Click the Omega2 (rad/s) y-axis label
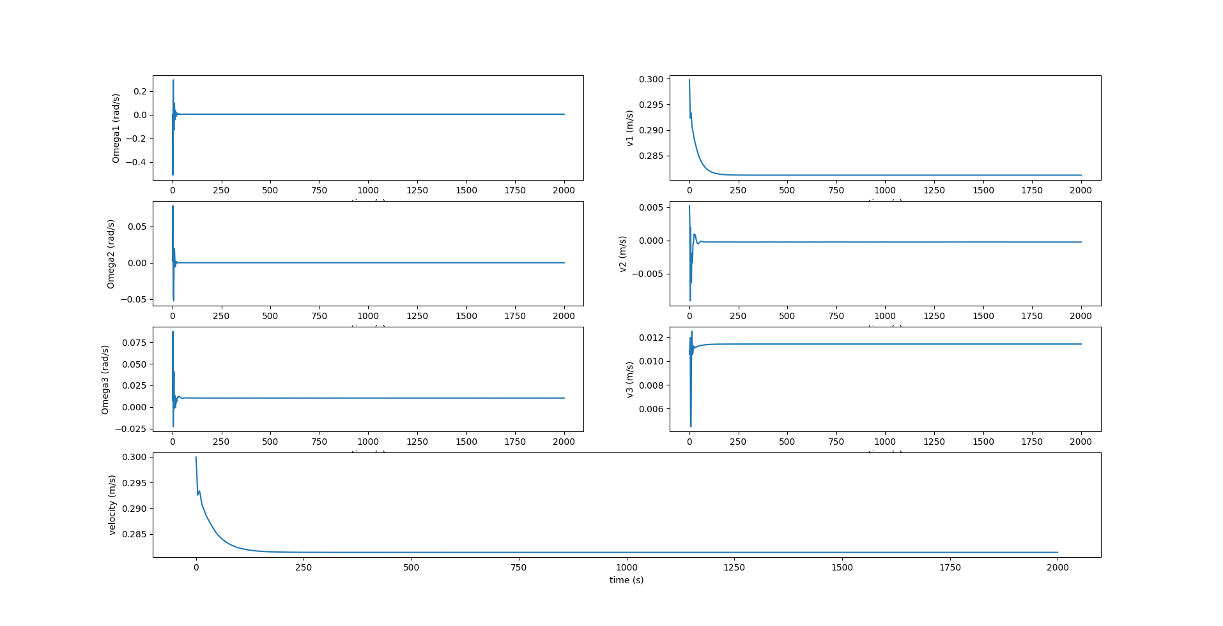This screenshot has width=1223, height=626. [x=111, y=254]
